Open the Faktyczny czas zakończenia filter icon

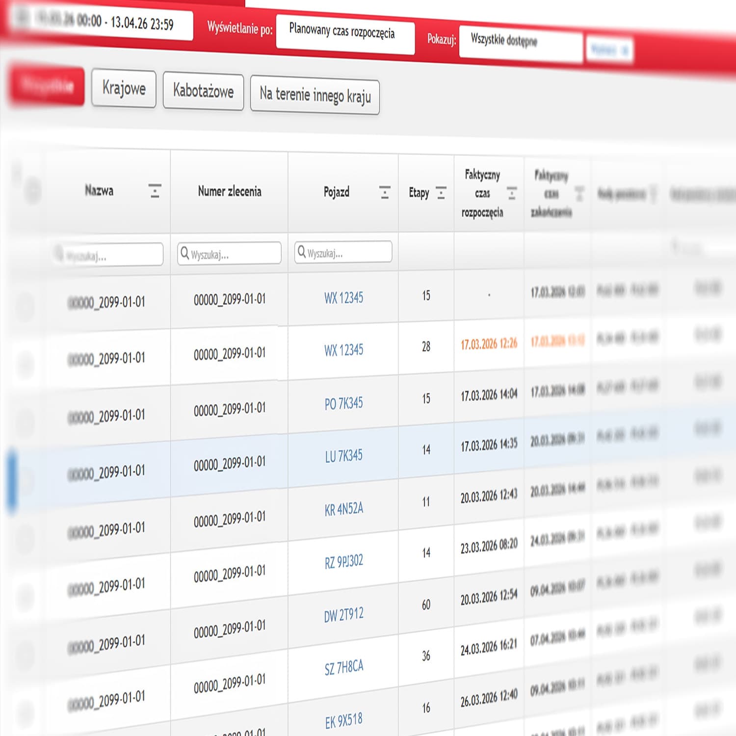(x=579, y=194)
